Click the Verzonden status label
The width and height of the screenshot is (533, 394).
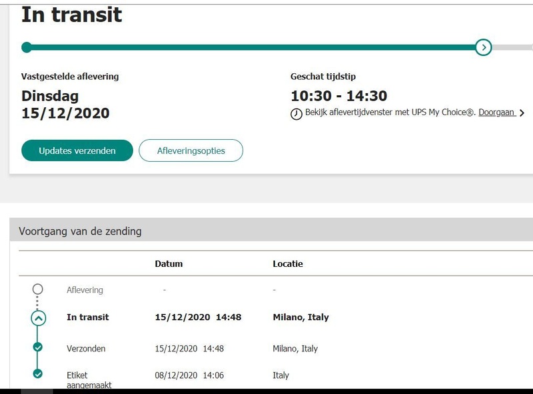click(x=86, y=349)
